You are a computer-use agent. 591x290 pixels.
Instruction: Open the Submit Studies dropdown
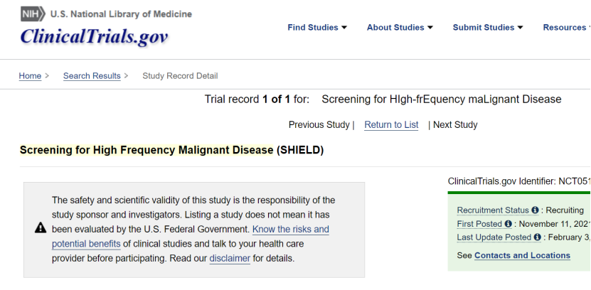[x=487, y=28]
